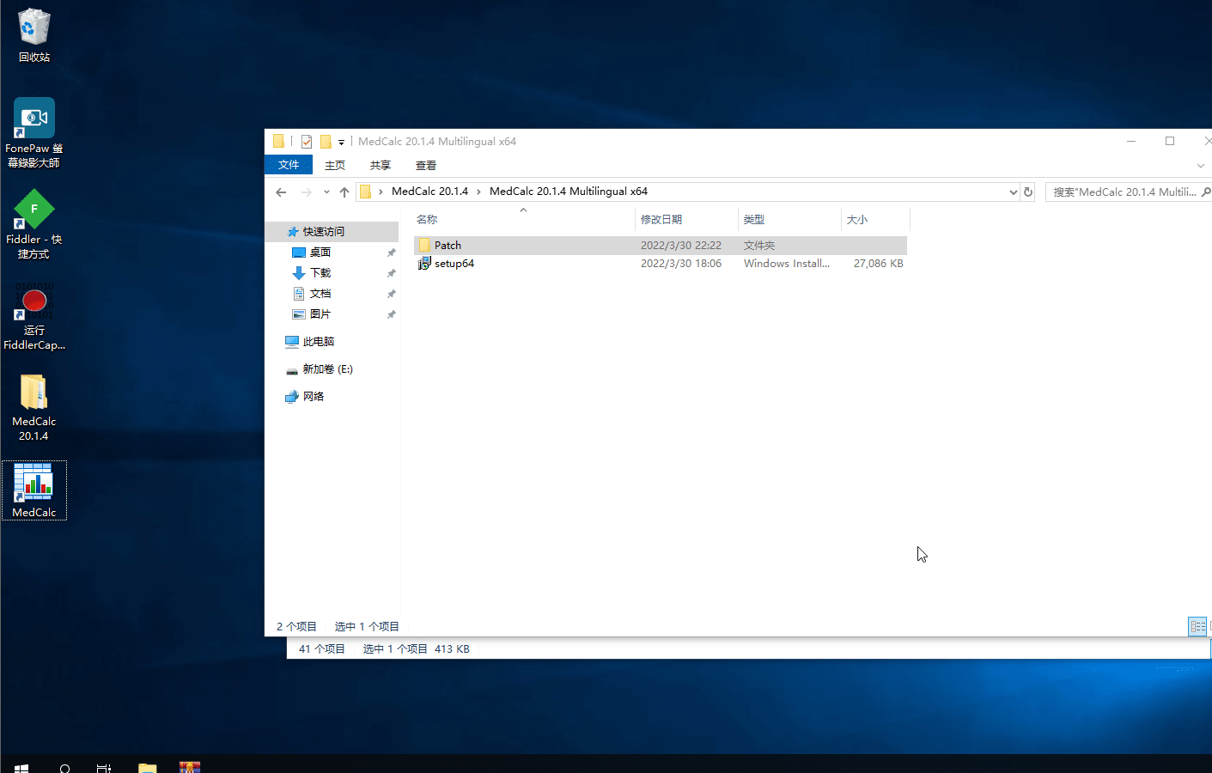Open the Windows Start menu
Screen dimensions: 1212x773
point(21,768)
